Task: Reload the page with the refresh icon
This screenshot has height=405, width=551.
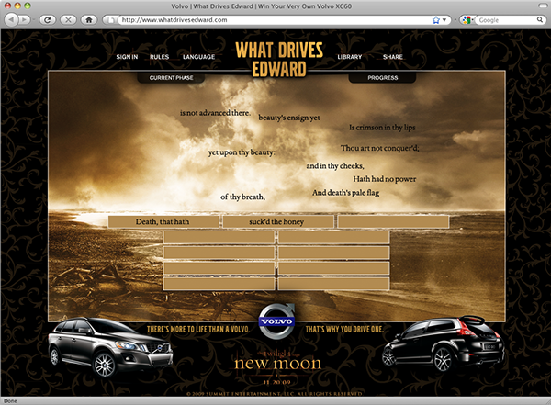Action: click(48, 19)
